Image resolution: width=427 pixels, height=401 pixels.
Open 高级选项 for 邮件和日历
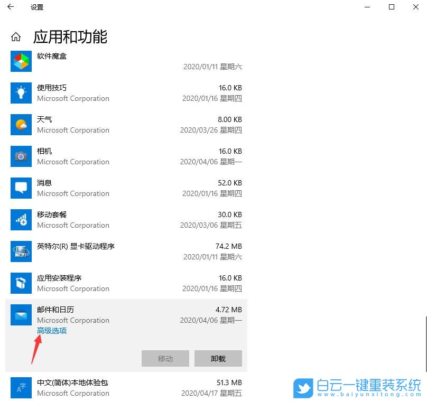click(51, 330)
